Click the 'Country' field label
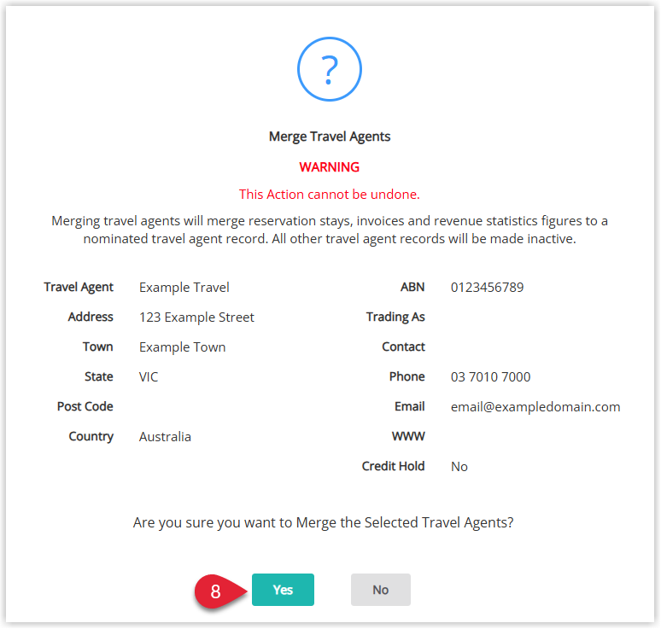This screenshot has width=661, height=629. [91, 436]
